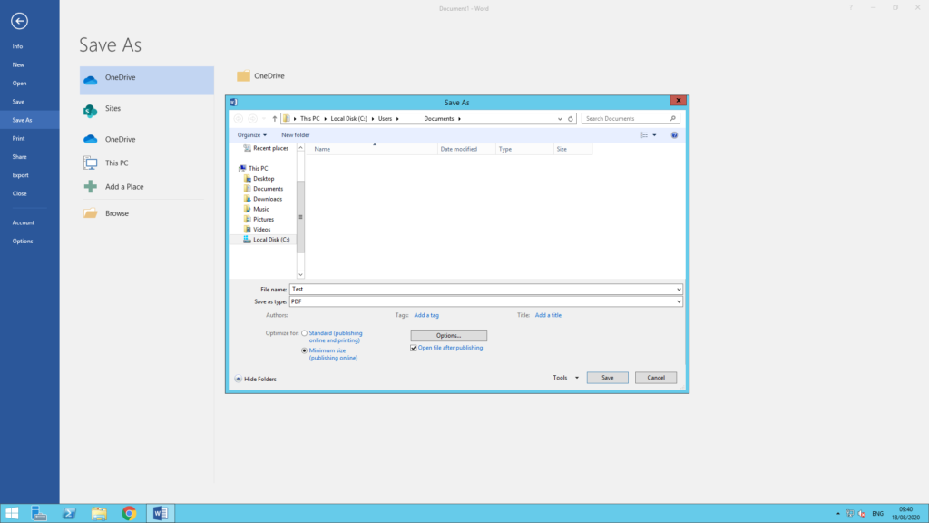Click Add a tag link
Viewport: 929px width, 523px height.
click(426, 315)
